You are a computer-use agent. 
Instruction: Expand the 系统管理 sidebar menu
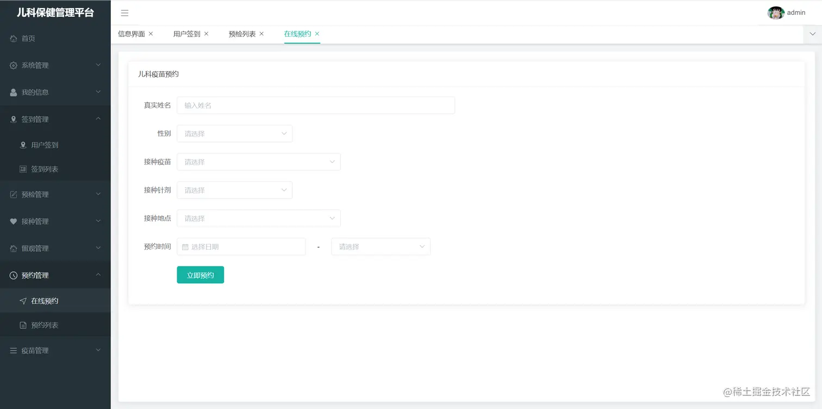point(55,65)
